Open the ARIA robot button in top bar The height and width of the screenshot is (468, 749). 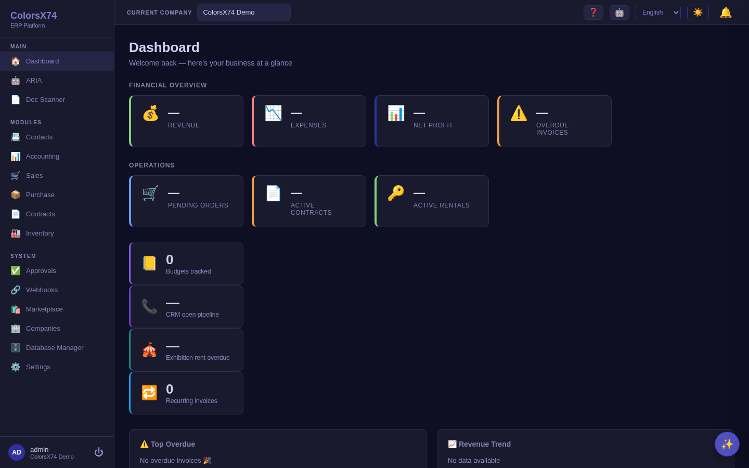tap(619, 12)
